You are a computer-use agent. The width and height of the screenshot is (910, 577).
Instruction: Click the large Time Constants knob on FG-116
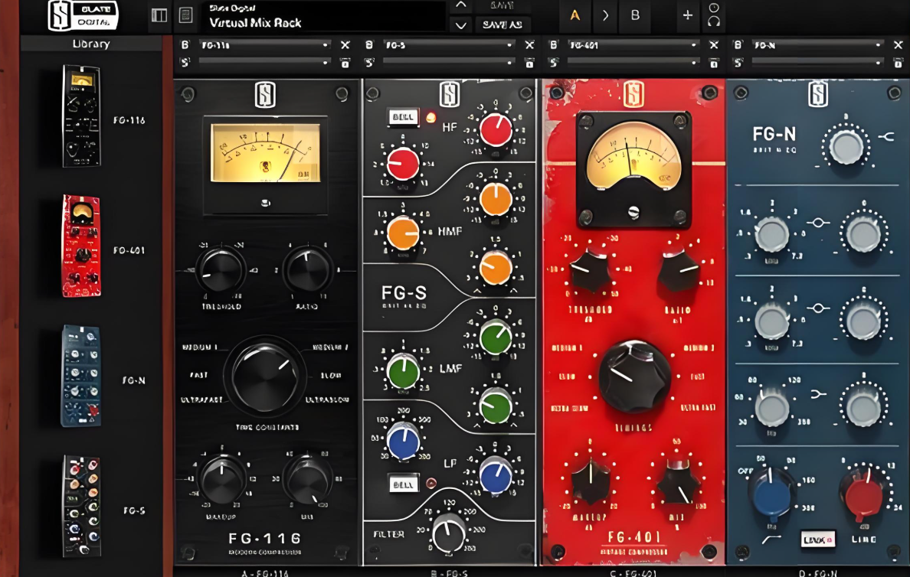point(265,376)
